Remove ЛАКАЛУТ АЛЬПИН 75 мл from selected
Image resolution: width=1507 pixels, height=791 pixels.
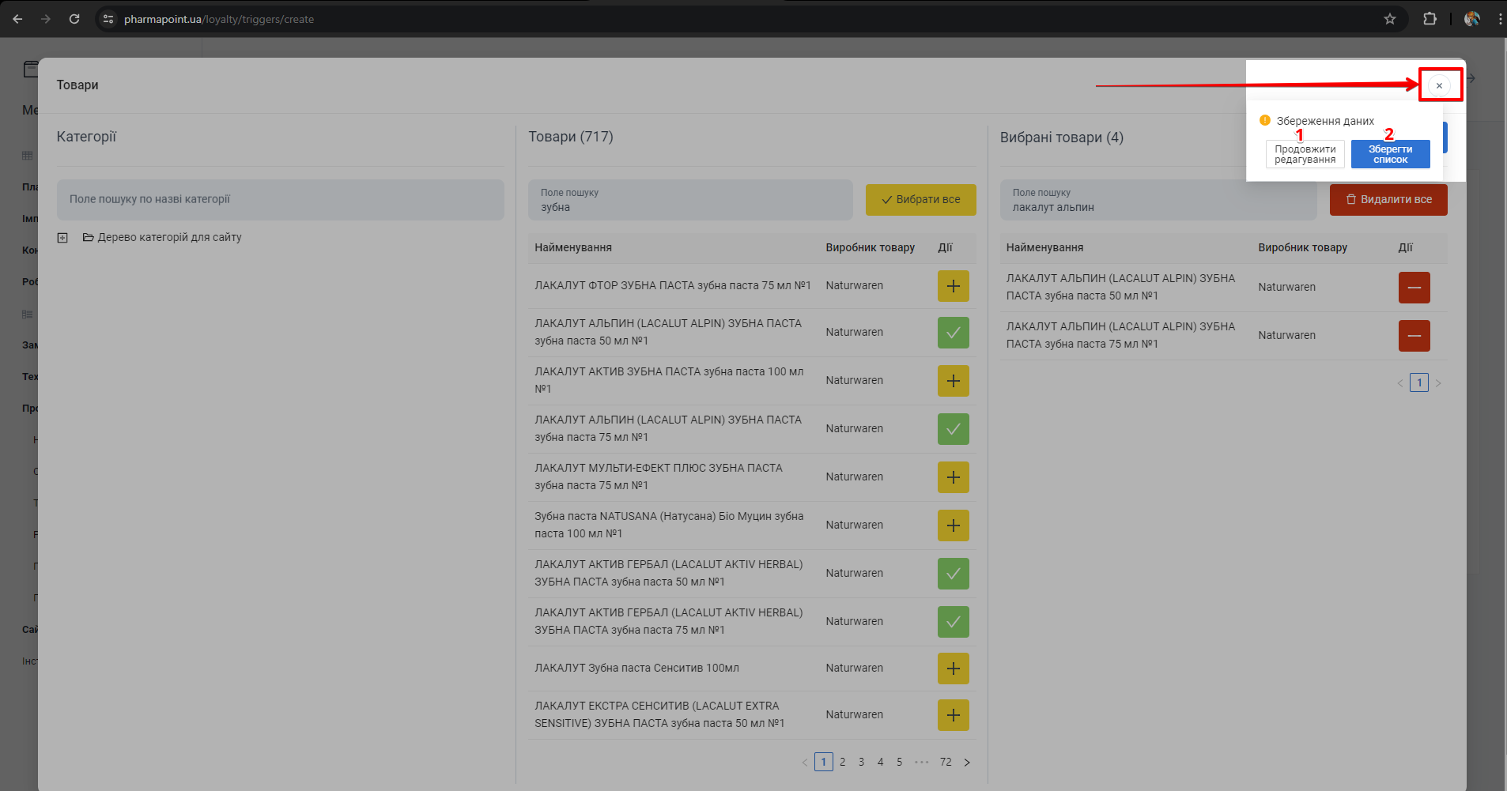click(1414, 336)
